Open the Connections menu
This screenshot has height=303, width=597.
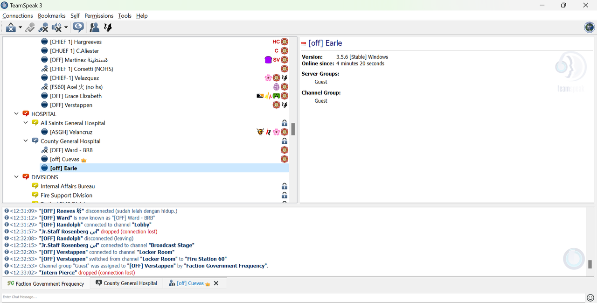click(x=18, y=15)
